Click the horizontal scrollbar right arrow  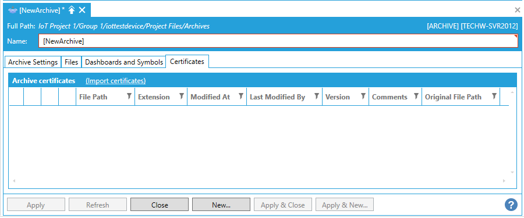504,181
